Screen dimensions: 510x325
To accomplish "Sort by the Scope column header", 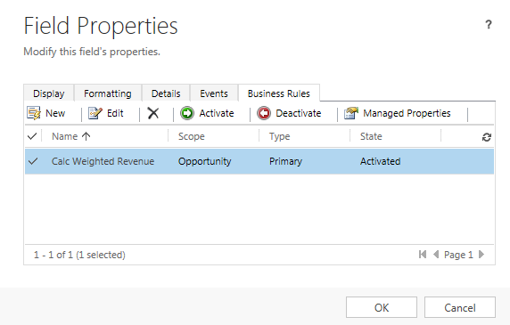I will click(x=191, y=136).
